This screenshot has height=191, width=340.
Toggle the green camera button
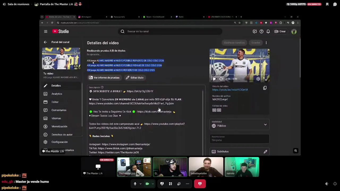pyautogui.click(x=147, y=184)
